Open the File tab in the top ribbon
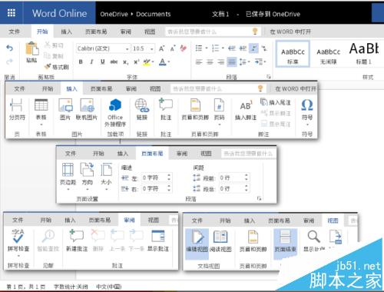 coord(15,32)
